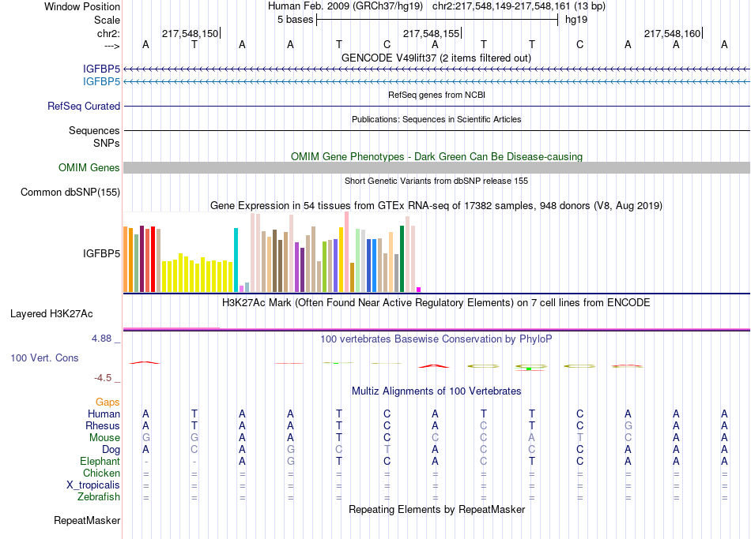751x539 pixels.
Task: Open the RefSeq Curated track label
Action: tap(84, 107)
